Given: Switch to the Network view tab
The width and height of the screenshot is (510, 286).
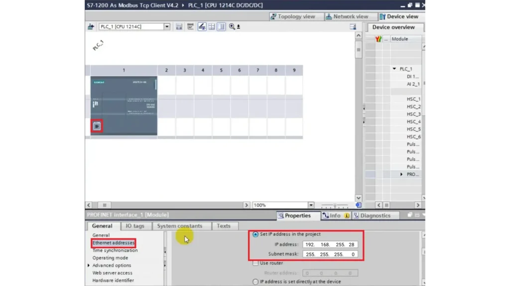Looking at the screenshot, I should tap(351, 16).
